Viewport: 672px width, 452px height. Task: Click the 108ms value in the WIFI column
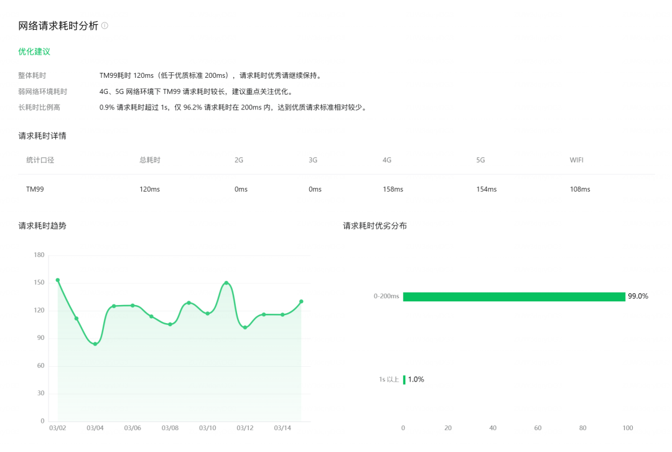pyautogui.click(x=580, y=189)
